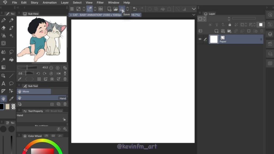
Task: Select the Text tool (A icon)
Action: [3, 83]
